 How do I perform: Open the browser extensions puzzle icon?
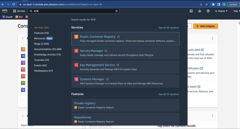coord(213,4)
